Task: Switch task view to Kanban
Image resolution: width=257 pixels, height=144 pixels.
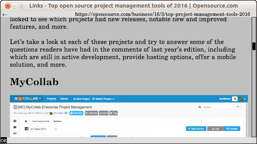Action: tap(232, 129)
